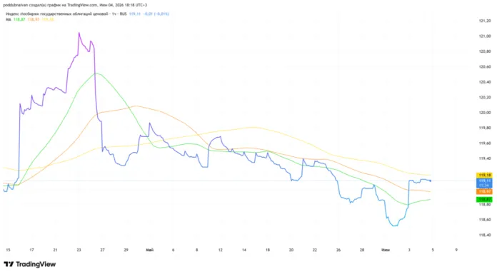Click date label 26 on the time axis
This screenshot has height=274, width=497.
(338, 250)
